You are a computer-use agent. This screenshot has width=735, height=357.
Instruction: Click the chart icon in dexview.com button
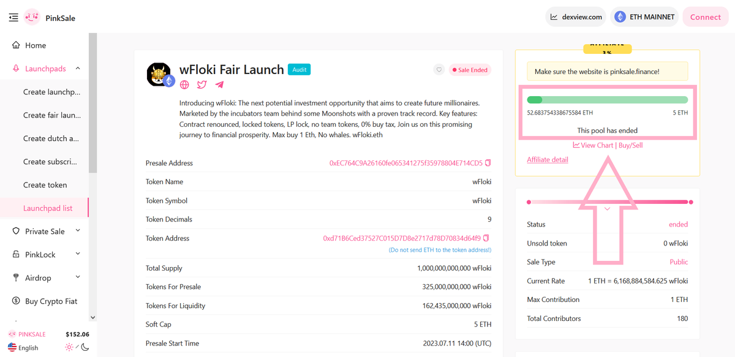pyautogui.click(x=554, y=17)
